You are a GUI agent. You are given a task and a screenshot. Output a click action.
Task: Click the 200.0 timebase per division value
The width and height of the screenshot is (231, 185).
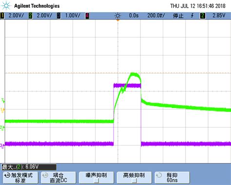click(156, 16)
